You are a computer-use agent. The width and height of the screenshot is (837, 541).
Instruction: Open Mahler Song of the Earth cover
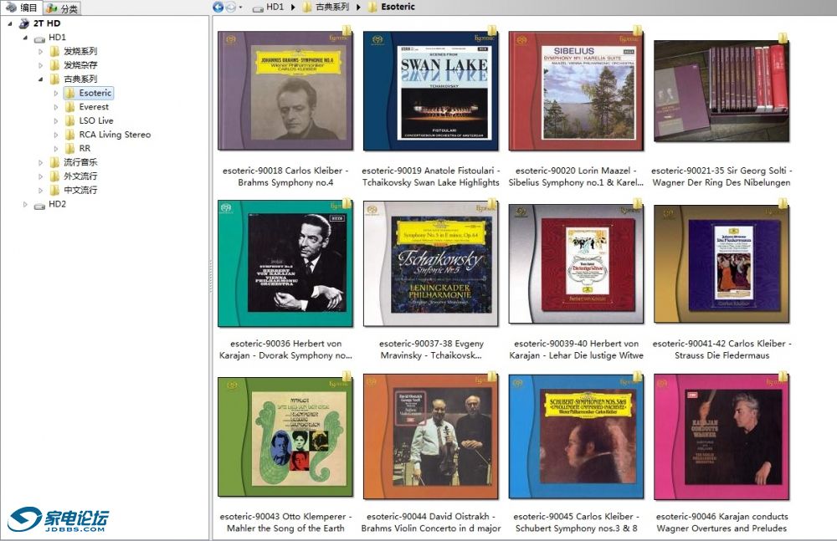285,436
